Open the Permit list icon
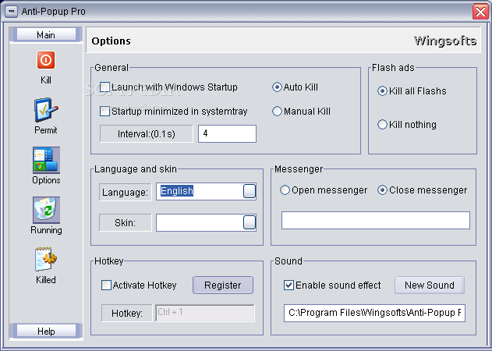The width and height of the screenshot is (492, 351). pos(46,109)
